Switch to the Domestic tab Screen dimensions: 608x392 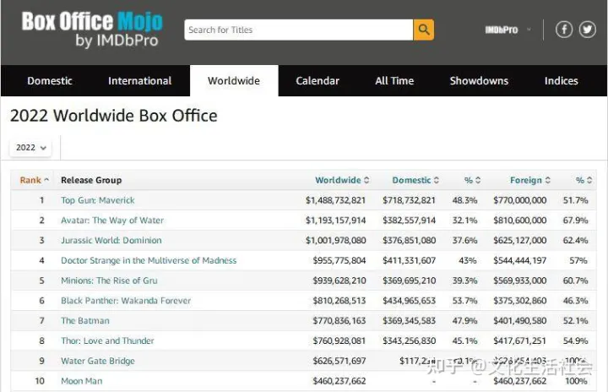(50, 81)
